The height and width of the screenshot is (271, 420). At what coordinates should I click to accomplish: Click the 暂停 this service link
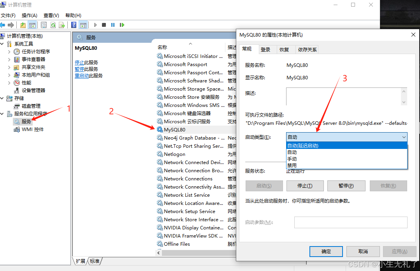(x=79, y=69)
